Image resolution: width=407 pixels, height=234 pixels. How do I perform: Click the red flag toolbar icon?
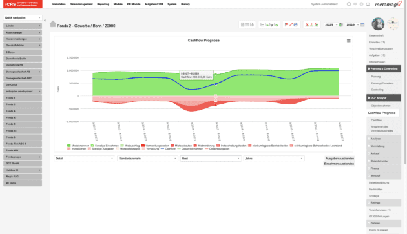(286, 24)
